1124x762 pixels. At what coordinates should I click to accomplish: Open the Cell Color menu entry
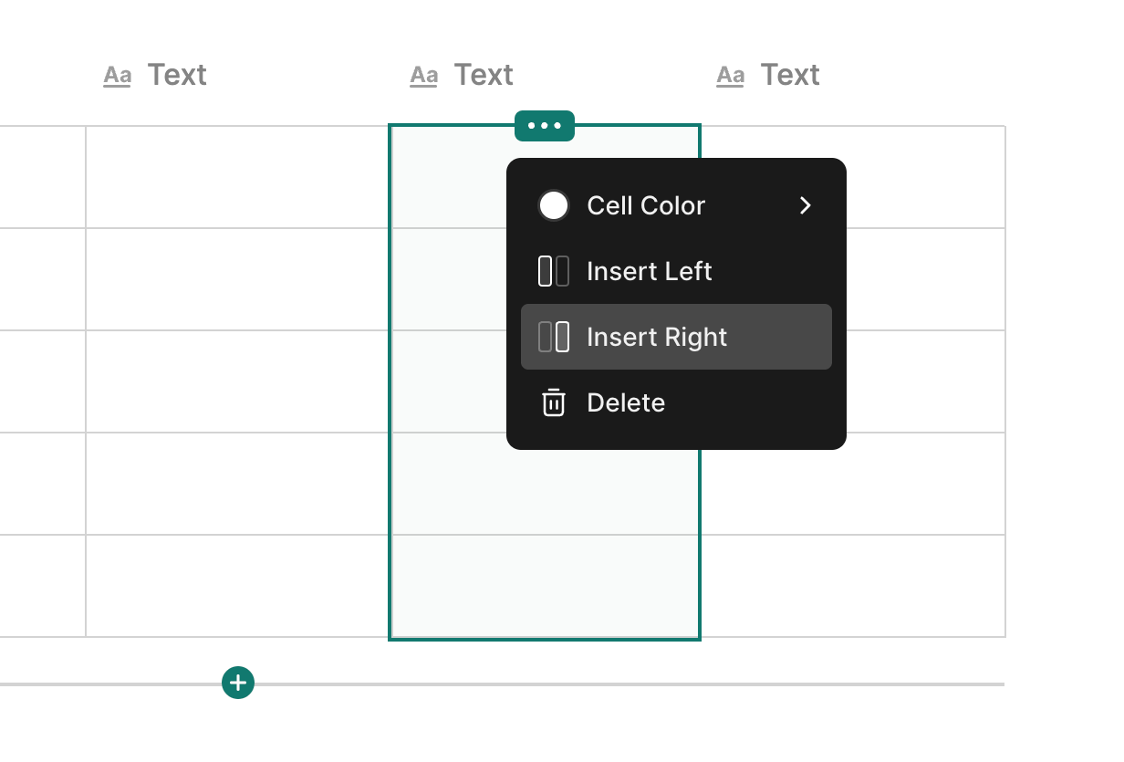pyautogui.click(x=646, y=205)
